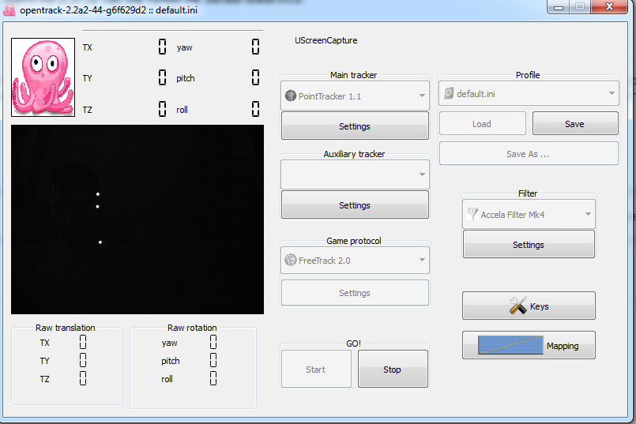This screenshot has height=424, width=636.
Task: Open the Filter Settings button
Action: [529, 245]
